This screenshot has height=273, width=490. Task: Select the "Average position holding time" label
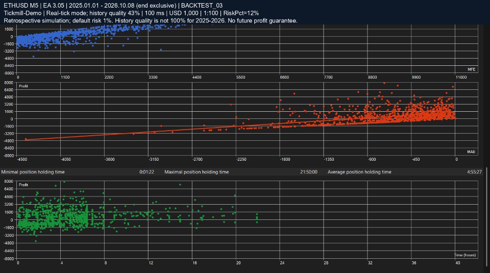click(359, 172)
